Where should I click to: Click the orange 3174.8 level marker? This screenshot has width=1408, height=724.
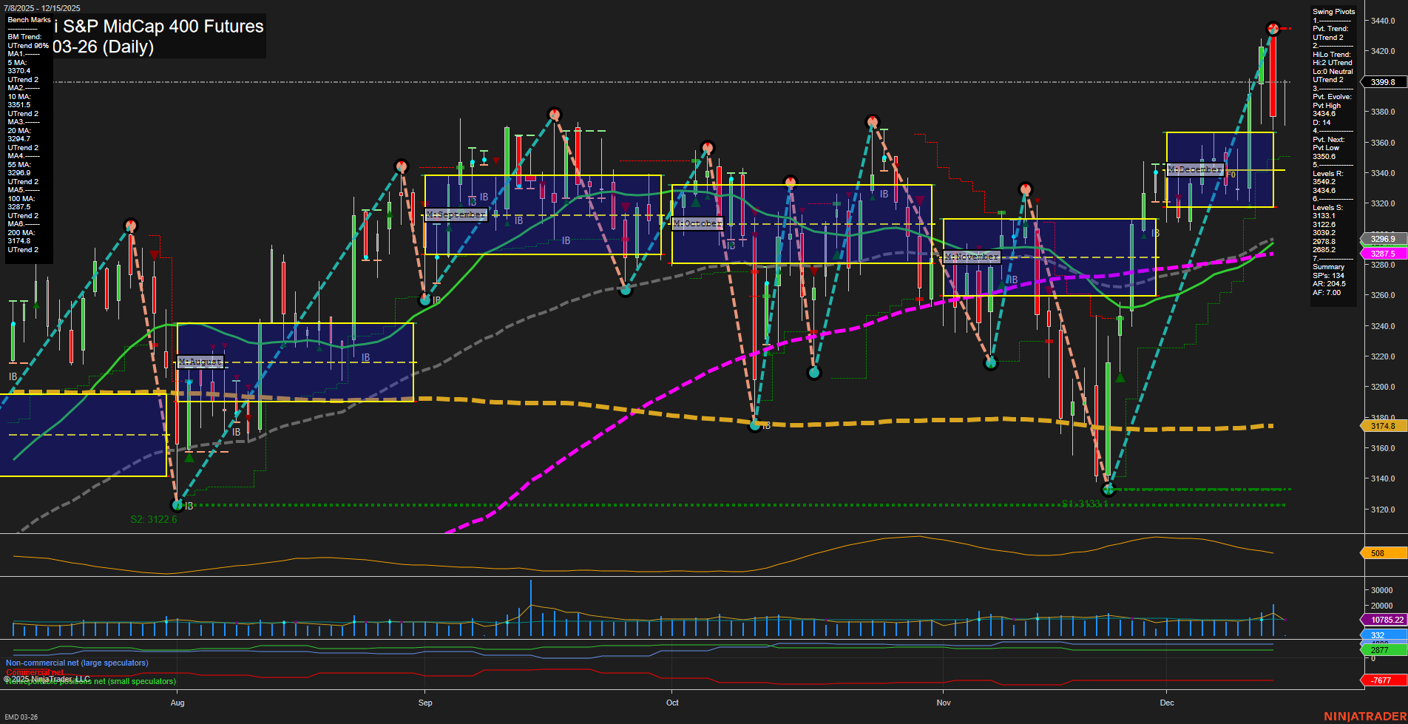(x=1382, y=426)
